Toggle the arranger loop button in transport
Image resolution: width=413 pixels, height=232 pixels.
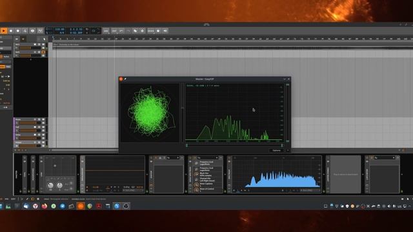click(94, 31)
